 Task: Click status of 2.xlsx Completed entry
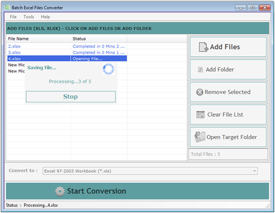[x=99, y=47]
